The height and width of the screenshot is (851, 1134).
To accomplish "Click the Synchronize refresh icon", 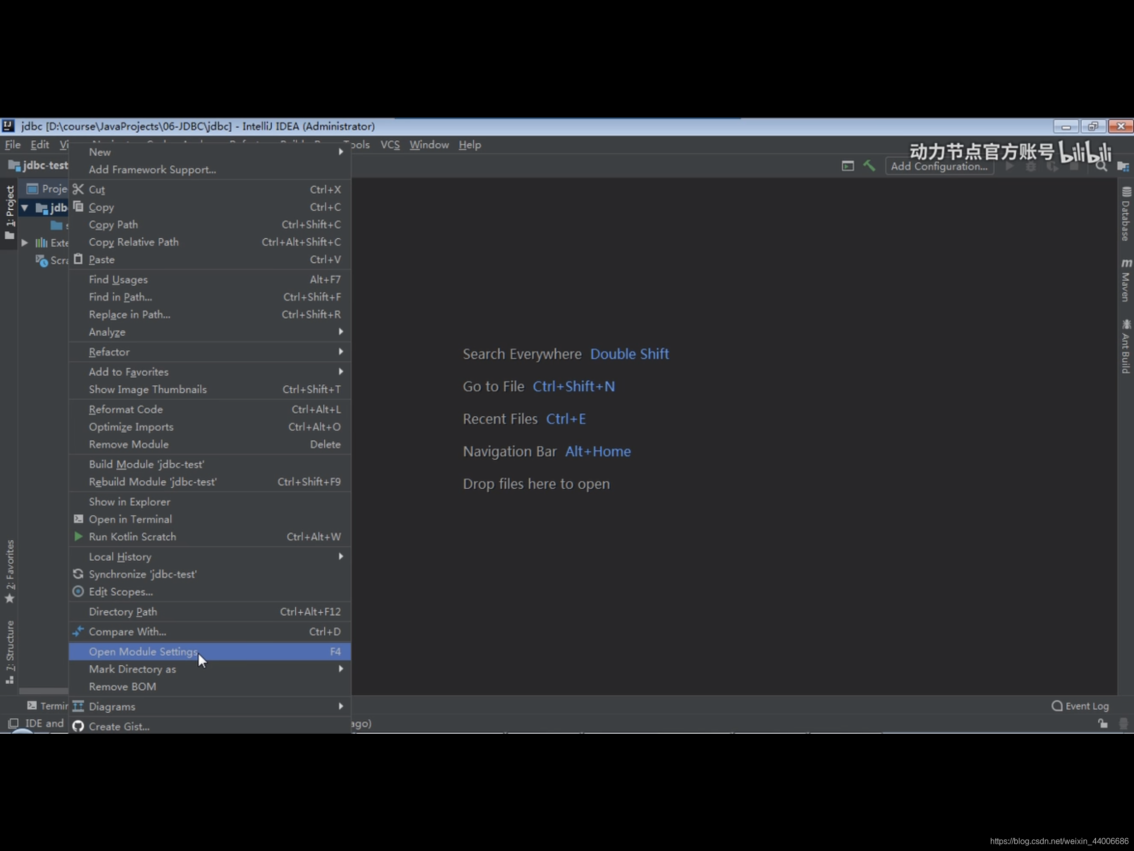I will coord(78,573).
